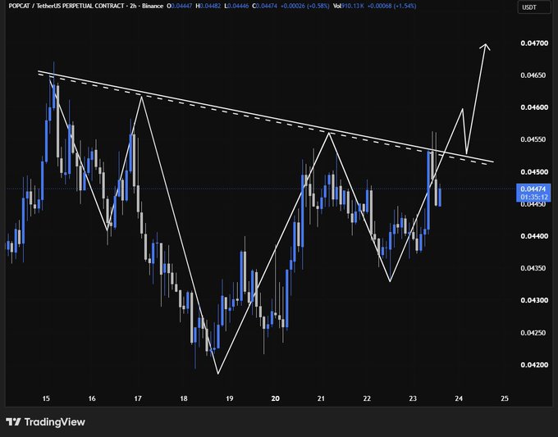Click date label 19 on time axis
558x437 pixels.
(230, 398)
